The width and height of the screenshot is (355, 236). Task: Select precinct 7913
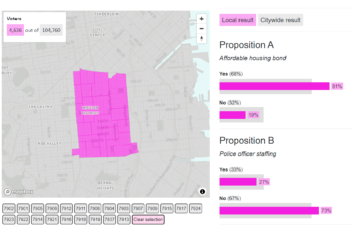coord(124,219)
